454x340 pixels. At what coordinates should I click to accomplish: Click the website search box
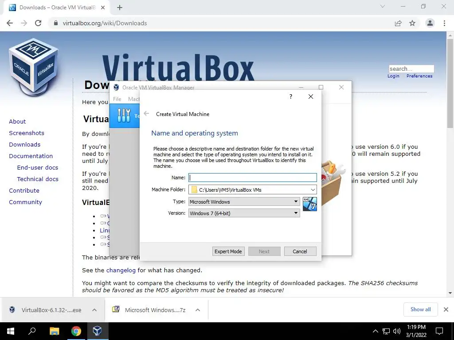click(411, 69)
